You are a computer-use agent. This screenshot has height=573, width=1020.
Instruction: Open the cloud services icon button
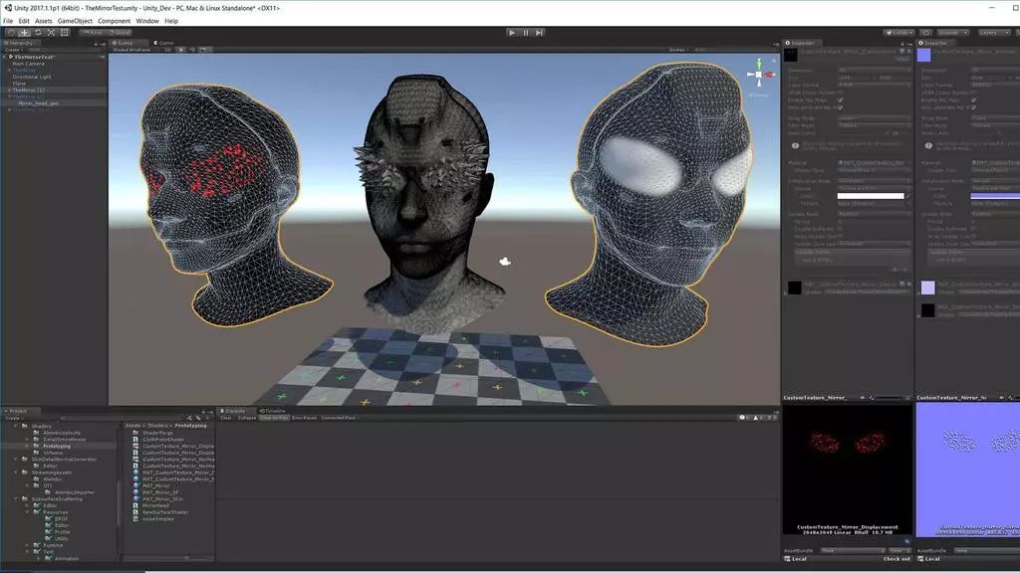pos(925,32)
